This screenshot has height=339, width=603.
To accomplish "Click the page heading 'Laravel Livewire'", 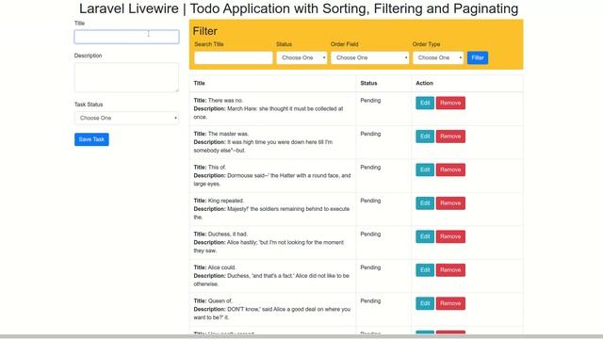I will click(129, 8).
